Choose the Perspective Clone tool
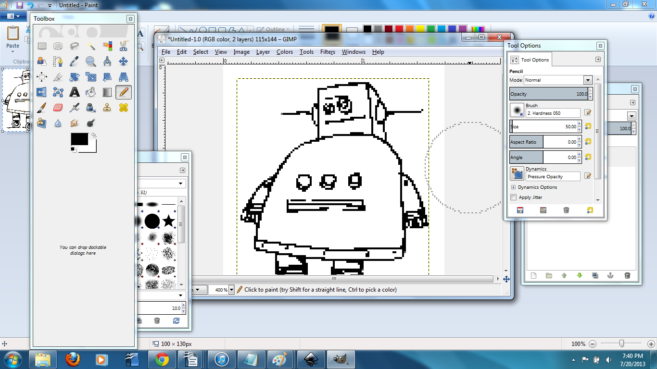This screenshot has height=369, width=657. [42, 123]
